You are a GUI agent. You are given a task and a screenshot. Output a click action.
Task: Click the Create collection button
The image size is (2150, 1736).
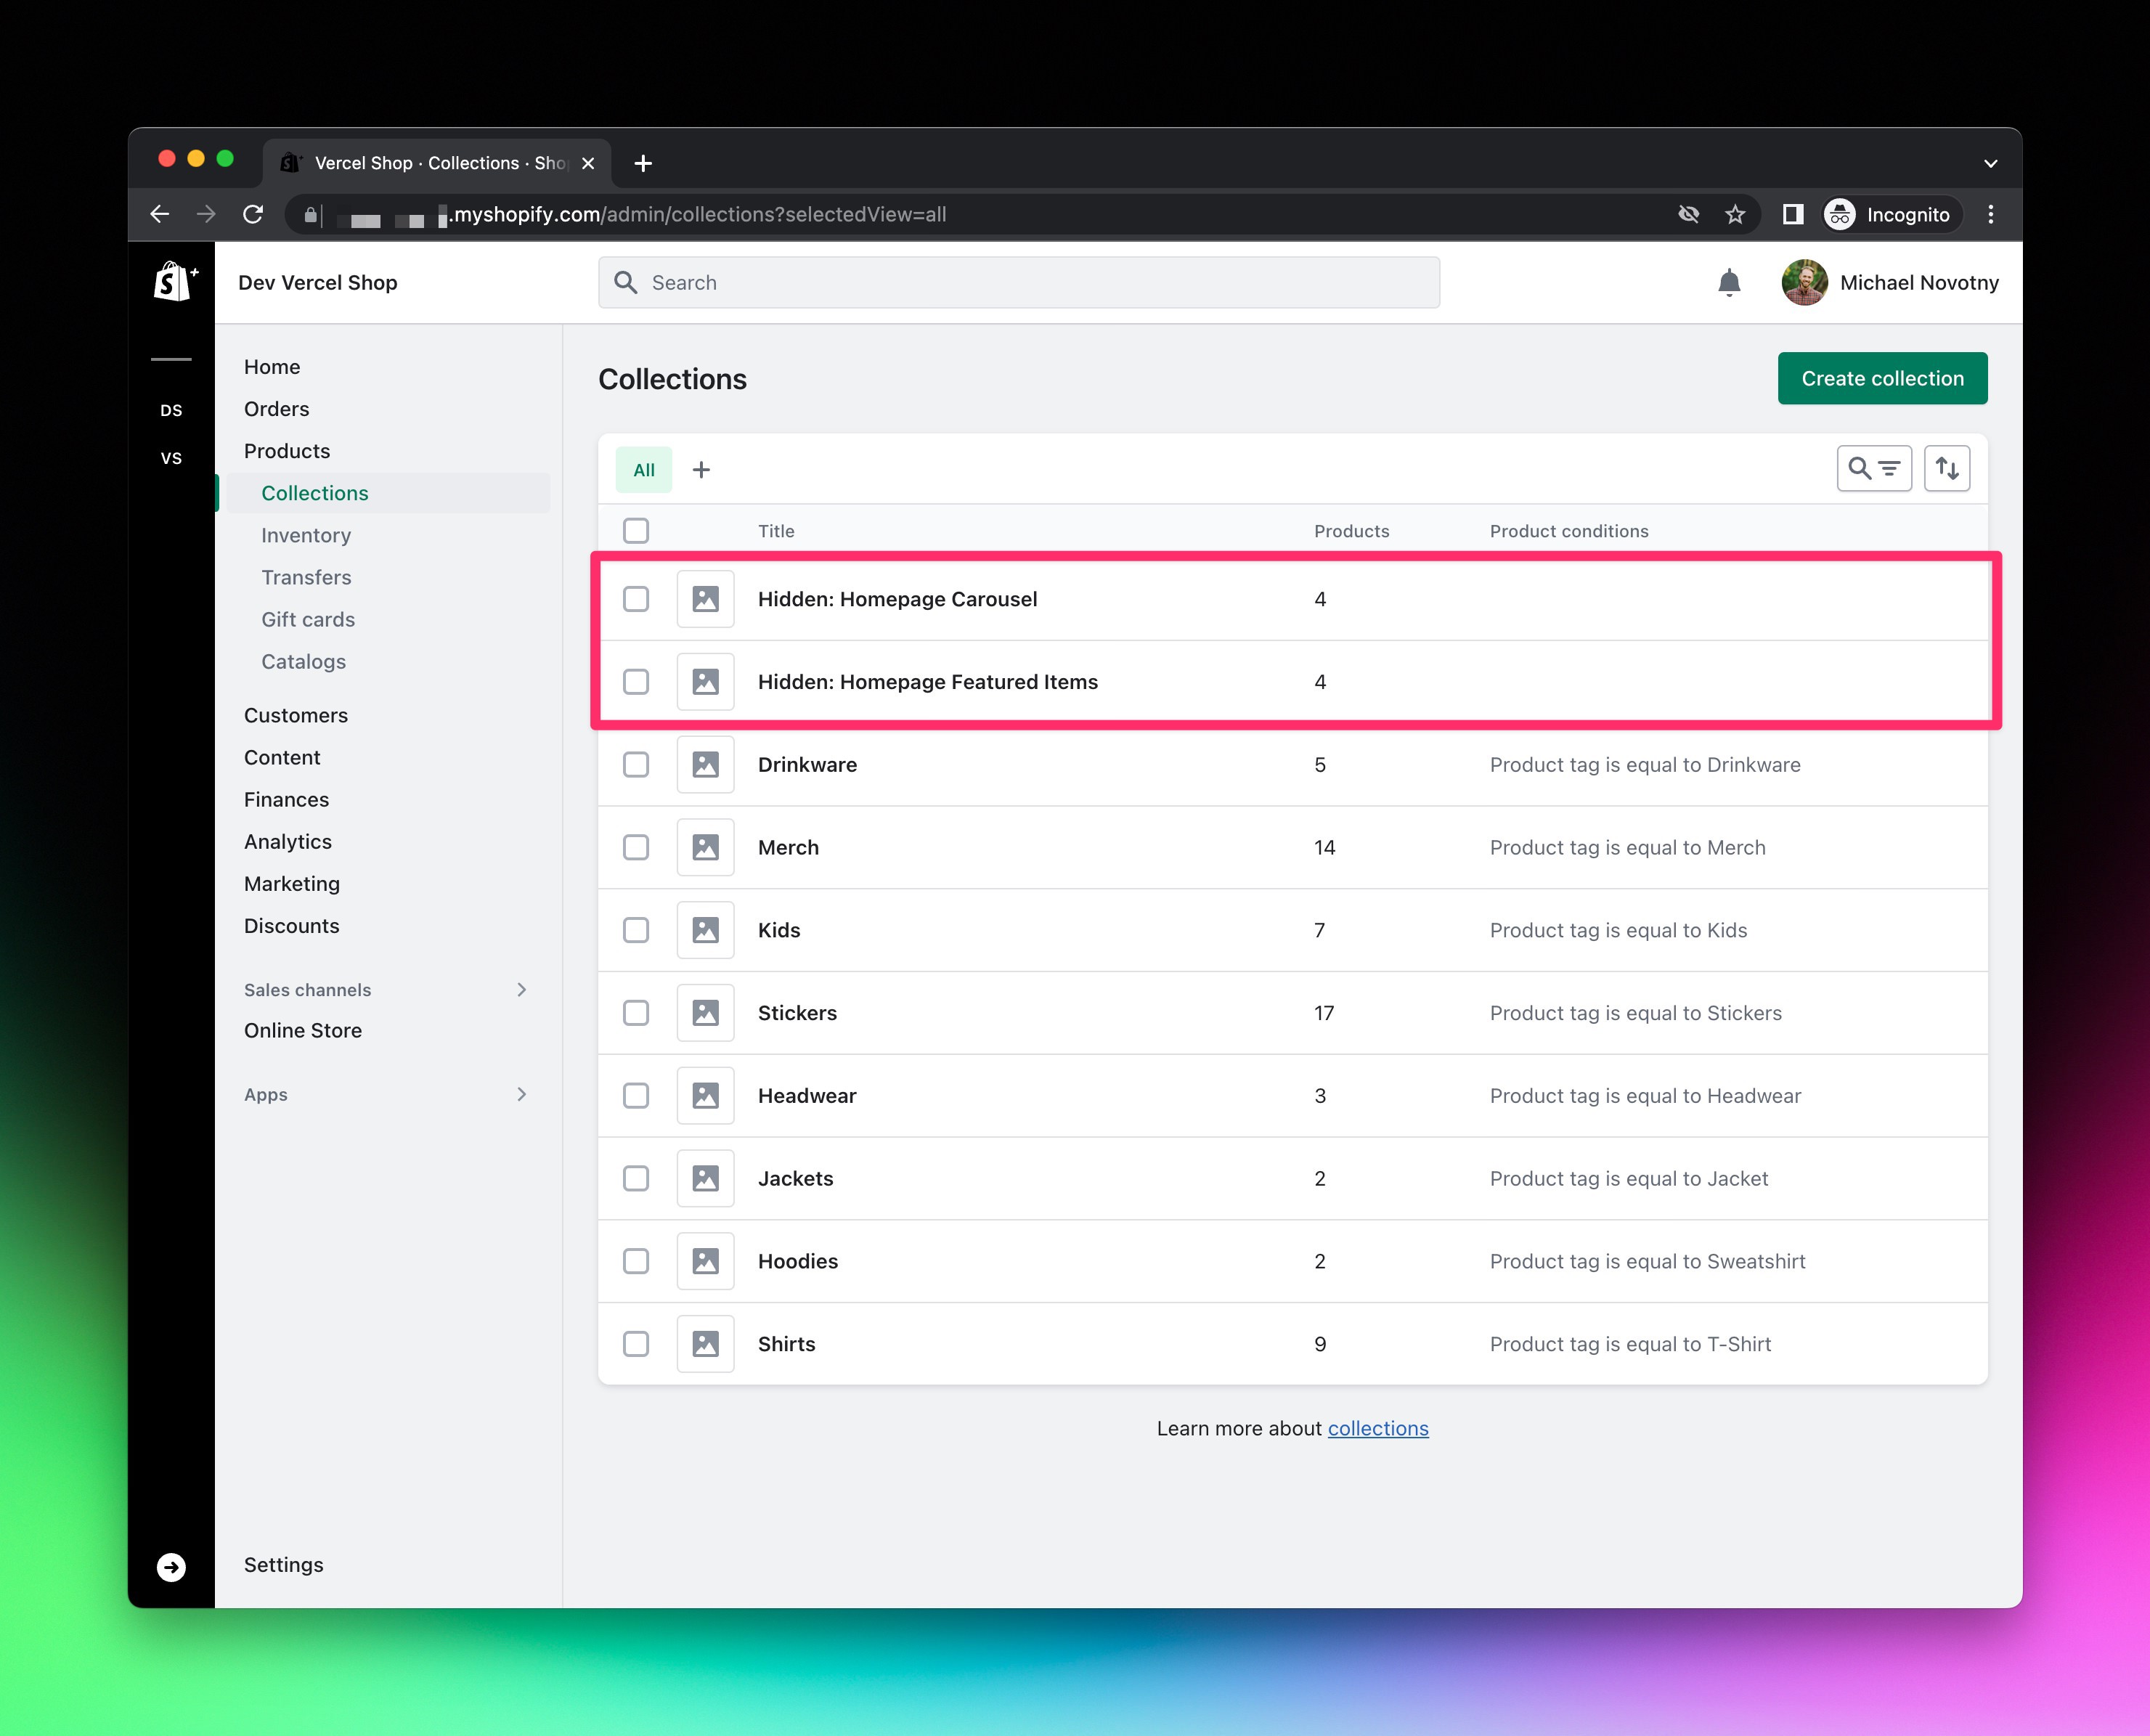pos(1882,378)
